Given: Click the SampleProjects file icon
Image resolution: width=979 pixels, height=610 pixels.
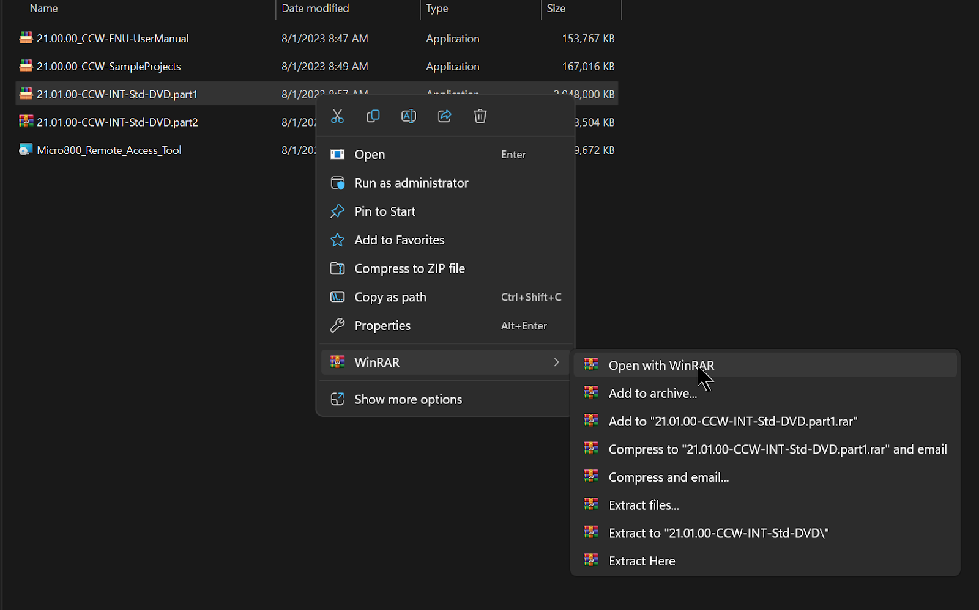Looking at the screenshot, I should pos(26,65).
